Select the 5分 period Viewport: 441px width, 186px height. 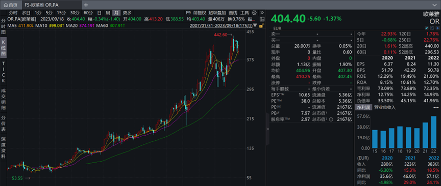click(x=49, y=13)
